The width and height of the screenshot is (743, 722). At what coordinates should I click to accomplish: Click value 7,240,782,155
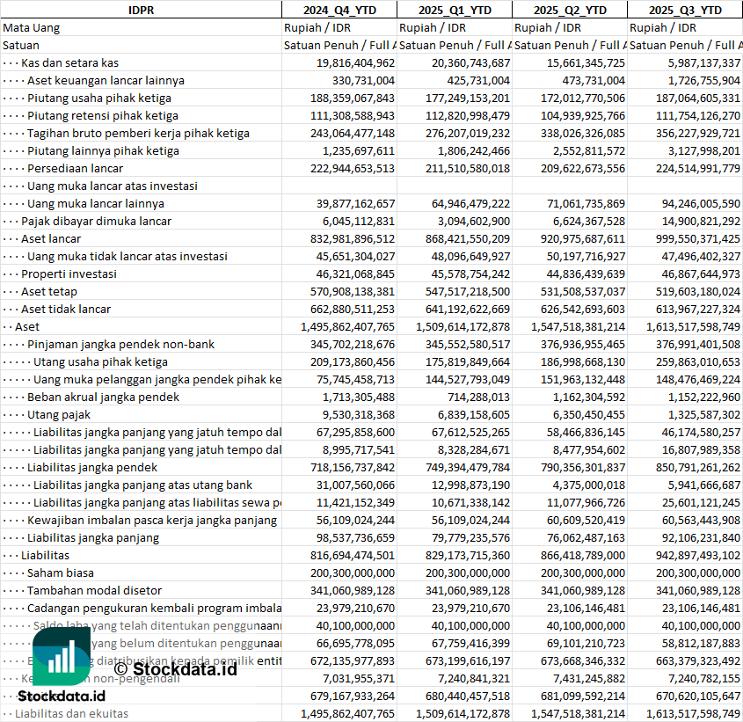704,678
